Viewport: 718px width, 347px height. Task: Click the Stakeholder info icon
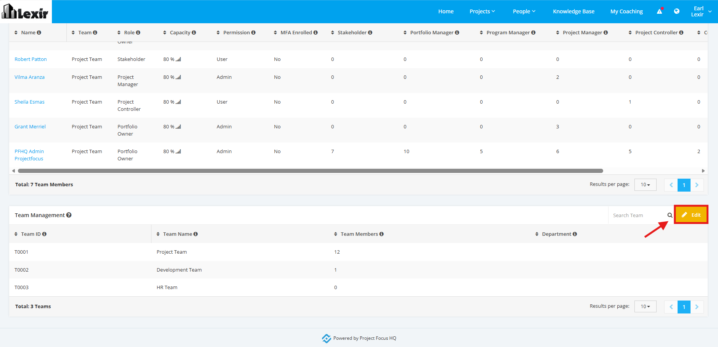pos(370,33)
